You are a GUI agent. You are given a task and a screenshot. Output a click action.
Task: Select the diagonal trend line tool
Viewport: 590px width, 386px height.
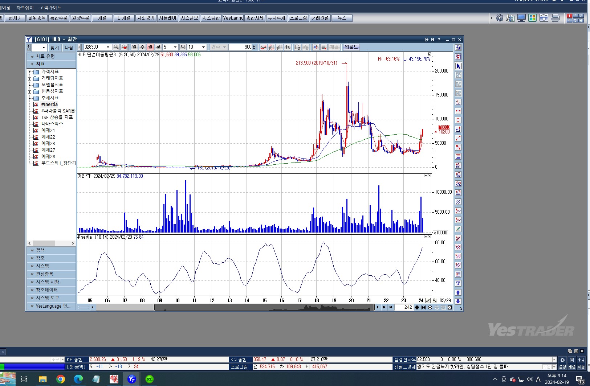[x=458, y=138]
